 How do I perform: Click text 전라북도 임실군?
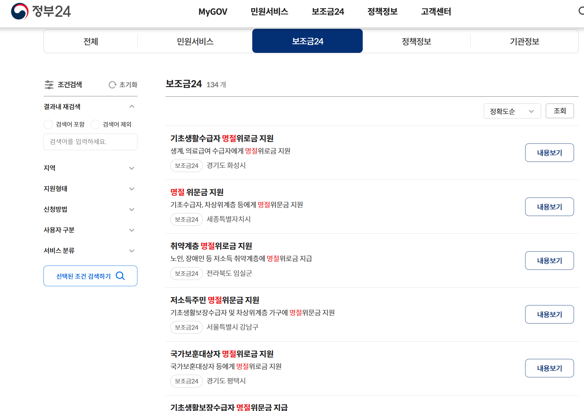click(x=229, y=273)
